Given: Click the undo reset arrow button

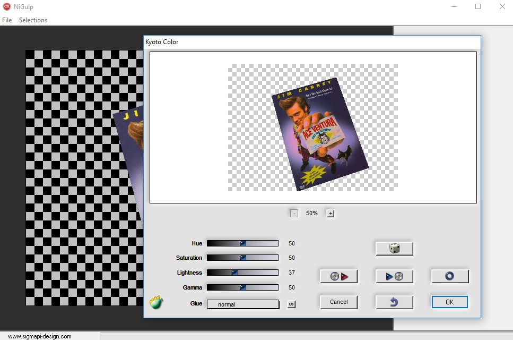Looking at the screenshot, I should pyautogui.click(x=394, y=302).
